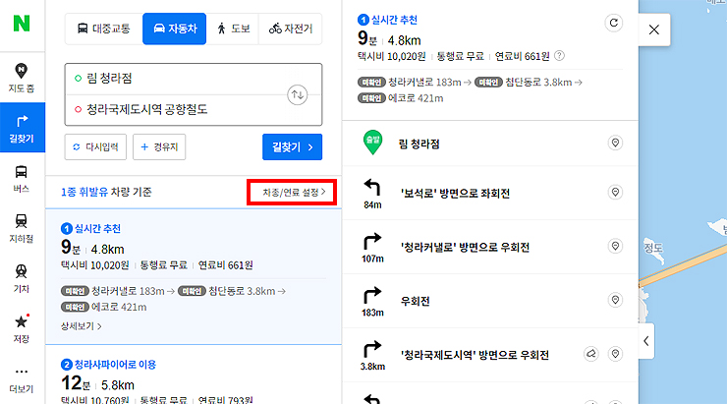Click 택시비 10,020원 in detail header
Viewport: 727px width, 404px height.
coord(391,57)
